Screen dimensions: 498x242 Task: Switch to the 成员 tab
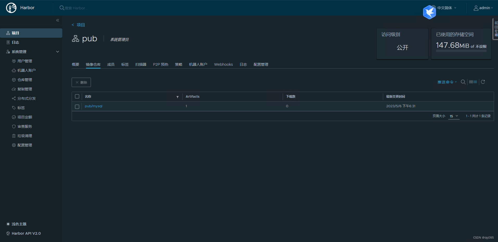tap(111, 64)
